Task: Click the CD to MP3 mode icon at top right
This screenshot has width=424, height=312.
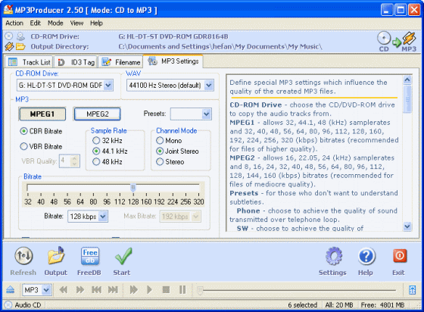Action: tap(397, 42)
